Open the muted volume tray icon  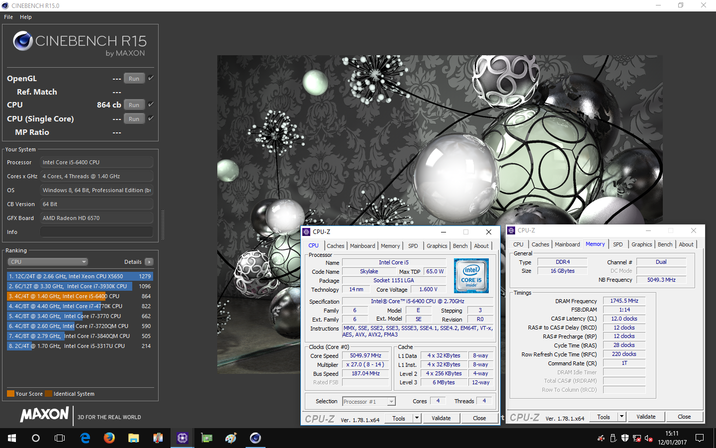(649, 439)
